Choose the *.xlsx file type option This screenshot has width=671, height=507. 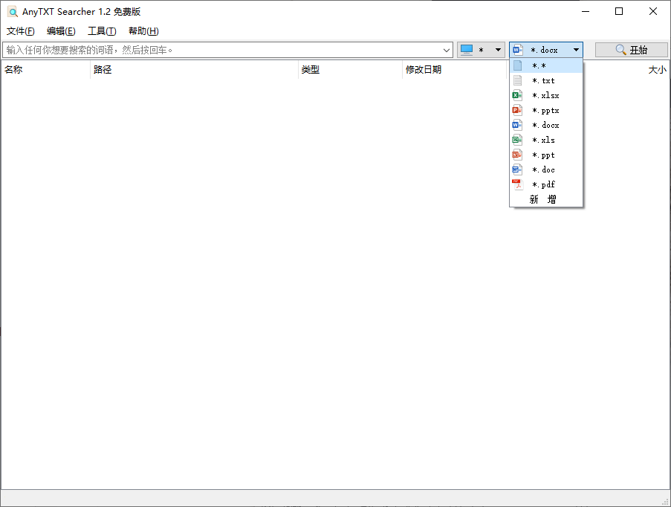(546, 95)
